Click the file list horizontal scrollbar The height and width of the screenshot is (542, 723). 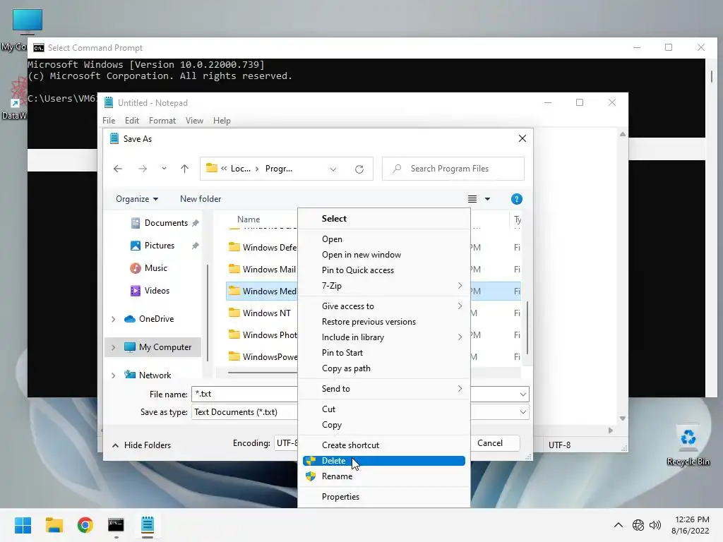(x=262, y=373)
